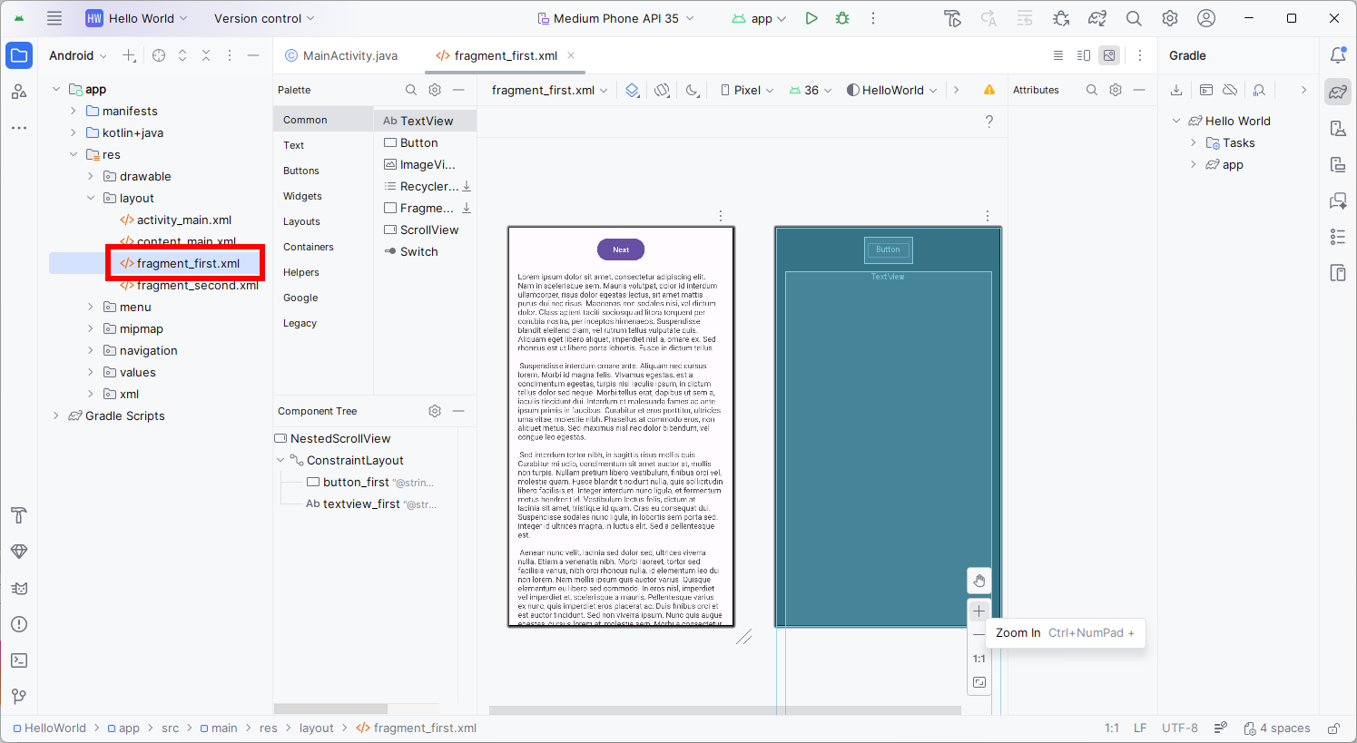Switch to Split view mode
This screenshot has width=1357, height=743.
point(1083,55)
